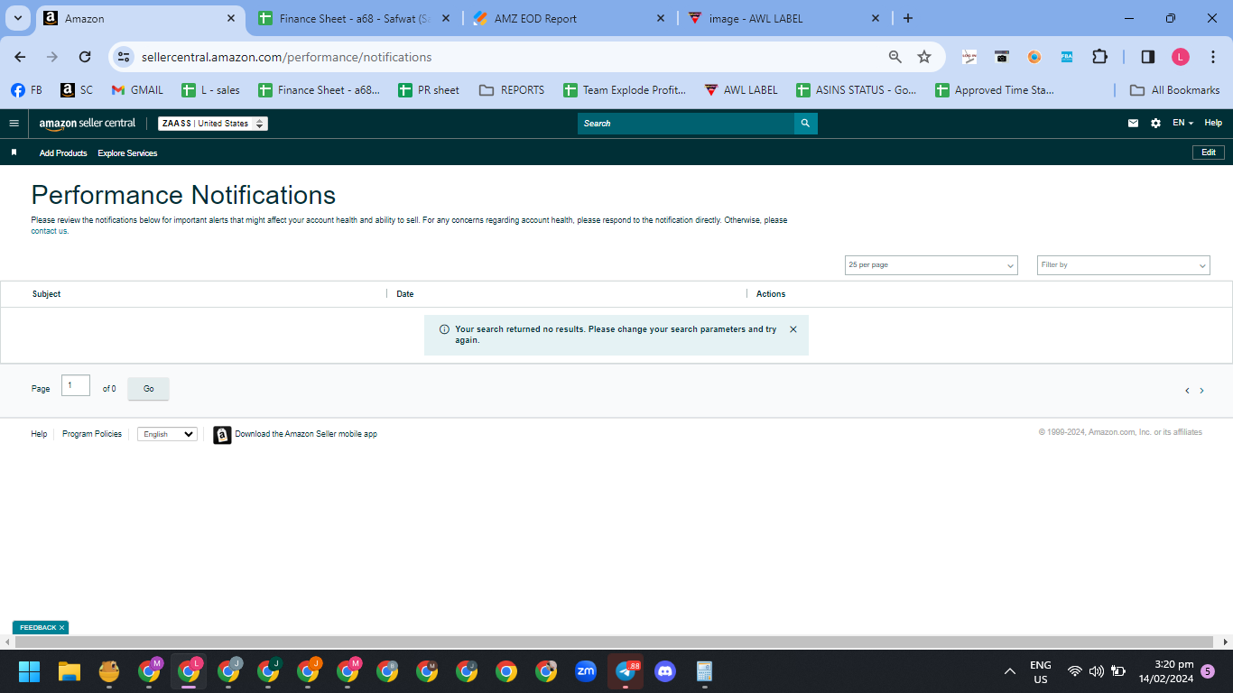The image size is (1233, 693).
Task: Click the page number input box
Action: pyautogui.click(x=76, y=385)
